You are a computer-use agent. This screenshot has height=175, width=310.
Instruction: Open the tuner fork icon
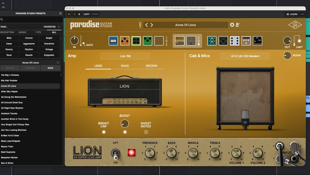pyautogui.click(x=141, y=25)
